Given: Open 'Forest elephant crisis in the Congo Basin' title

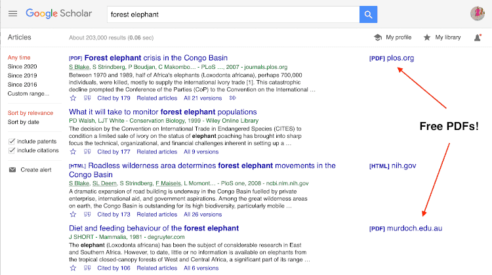Looking at the screenshot, I should 156,58.
